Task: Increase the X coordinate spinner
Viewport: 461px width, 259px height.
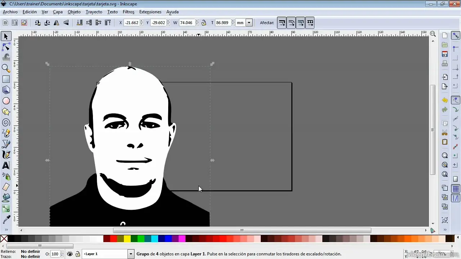Action: tap(142, 21)
